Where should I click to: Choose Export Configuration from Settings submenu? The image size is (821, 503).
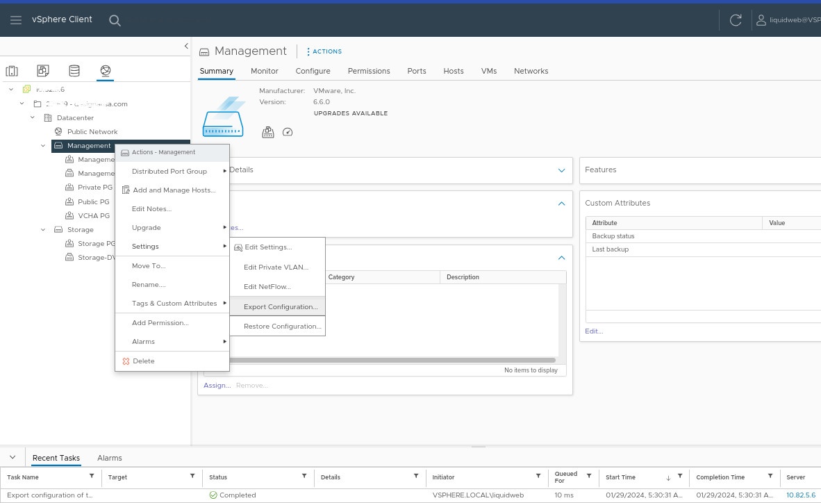pos(281,306)
